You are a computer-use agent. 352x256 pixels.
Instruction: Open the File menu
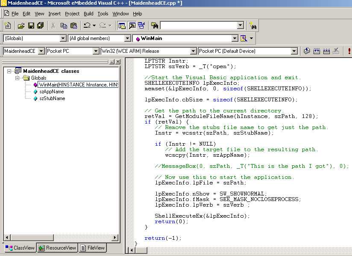pyautogui.click(x=15, y=14)
